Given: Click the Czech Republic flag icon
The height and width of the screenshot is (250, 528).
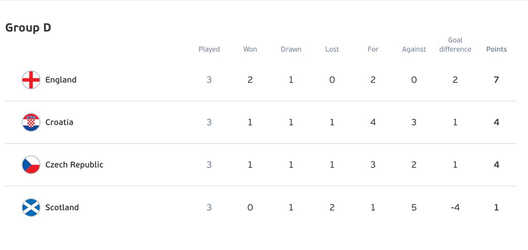Looking at the screenshot, I should pos(31,165).
